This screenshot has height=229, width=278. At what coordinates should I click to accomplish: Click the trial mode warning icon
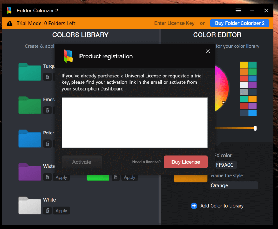(10, 23)
